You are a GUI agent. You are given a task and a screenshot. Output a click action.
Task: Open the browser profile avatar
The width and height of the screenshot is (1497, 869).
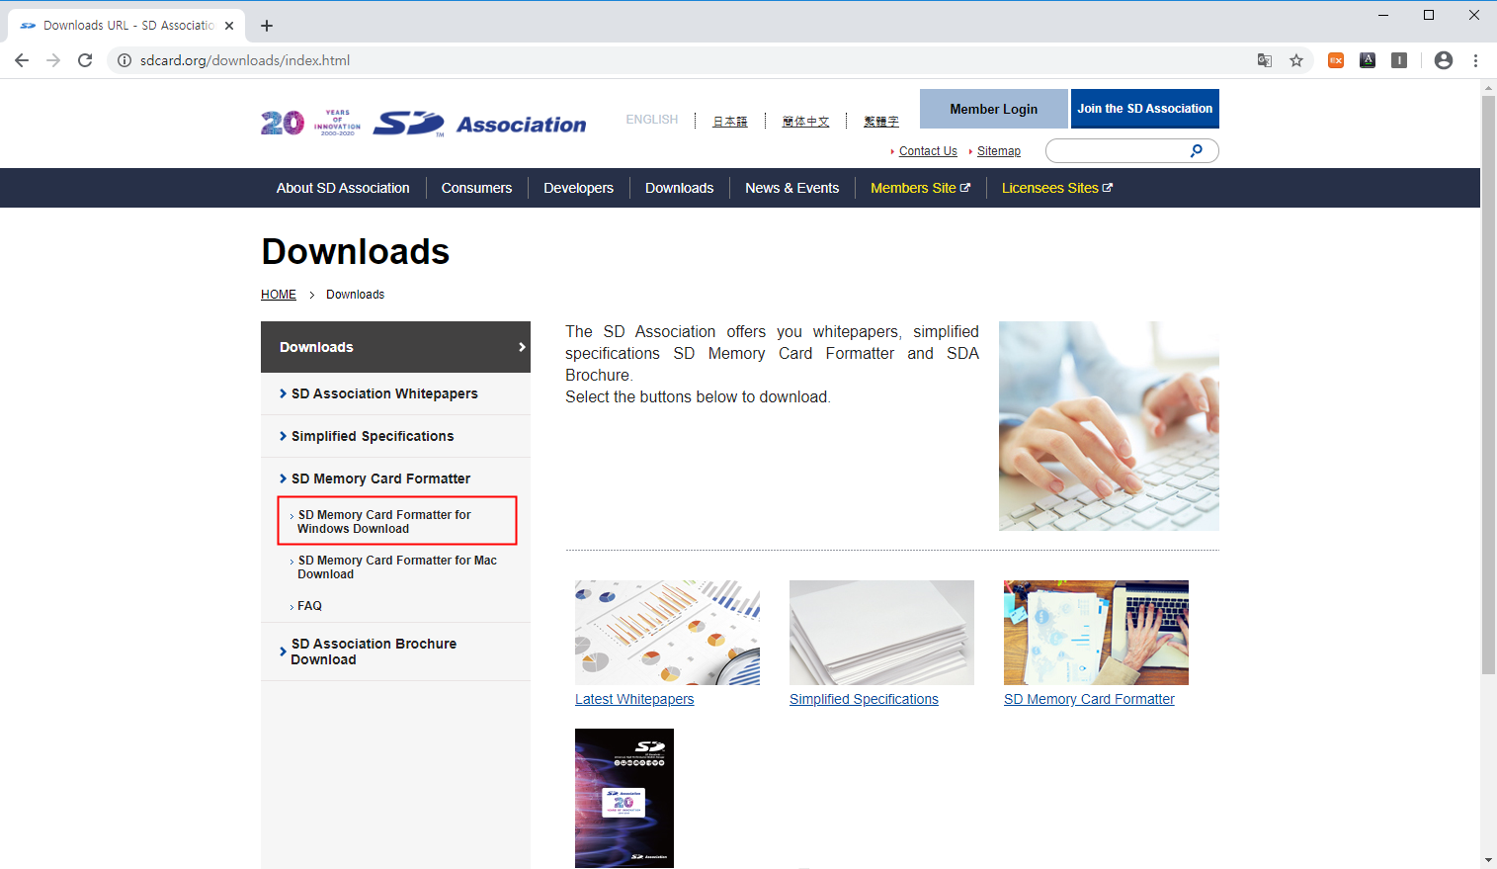(1444, 60)
